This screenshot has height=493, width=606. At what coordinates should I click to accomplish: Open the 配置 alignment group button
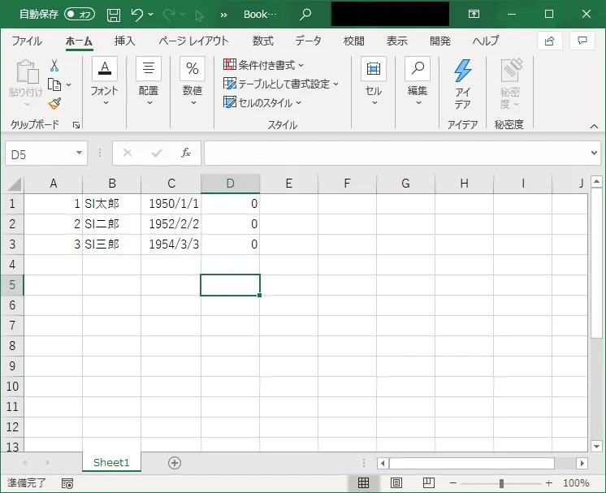point(149,82)
